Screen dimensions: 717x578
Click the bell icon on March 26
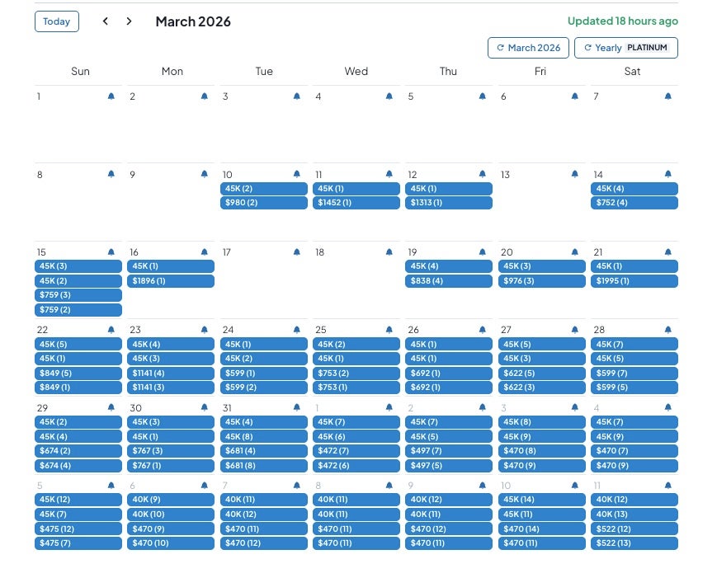pos(483,330)
